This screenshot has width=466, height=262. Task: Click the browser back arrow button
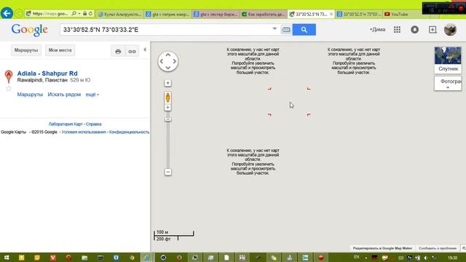pos(7,13)
